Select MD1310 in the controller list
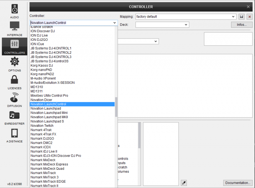The image size is (255, 188). click(x=72, y=87)
